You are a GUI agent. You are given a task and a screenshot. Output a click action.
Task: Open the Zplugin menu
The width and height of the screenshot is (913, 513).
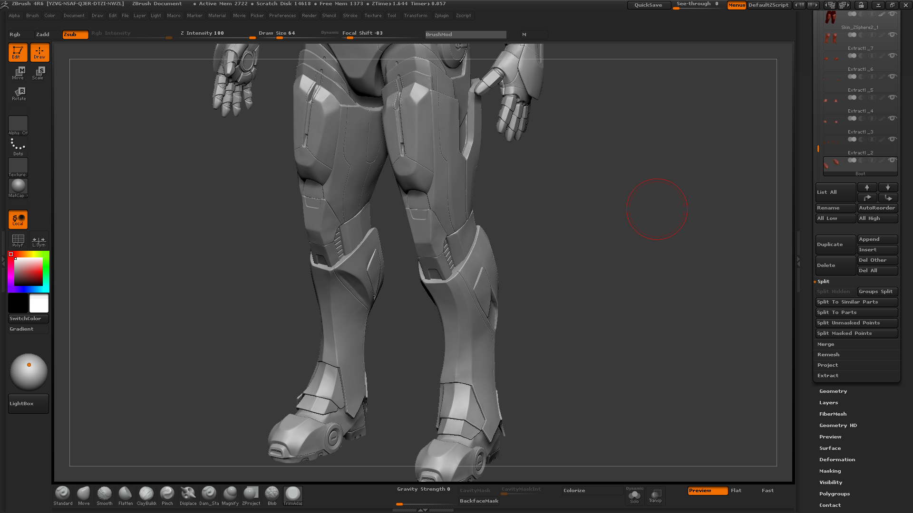[442, 16]
